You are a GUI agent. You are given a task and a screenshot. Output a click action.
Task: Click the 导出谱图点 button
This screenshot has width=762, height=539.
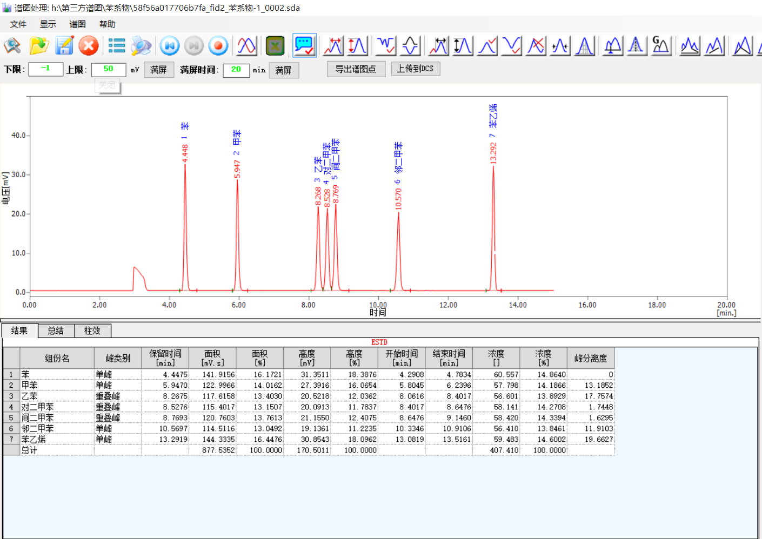(356, 69)
